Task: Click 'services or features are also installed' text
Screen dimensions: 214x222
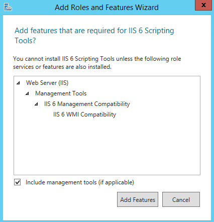Action: (x=62, y=67)
